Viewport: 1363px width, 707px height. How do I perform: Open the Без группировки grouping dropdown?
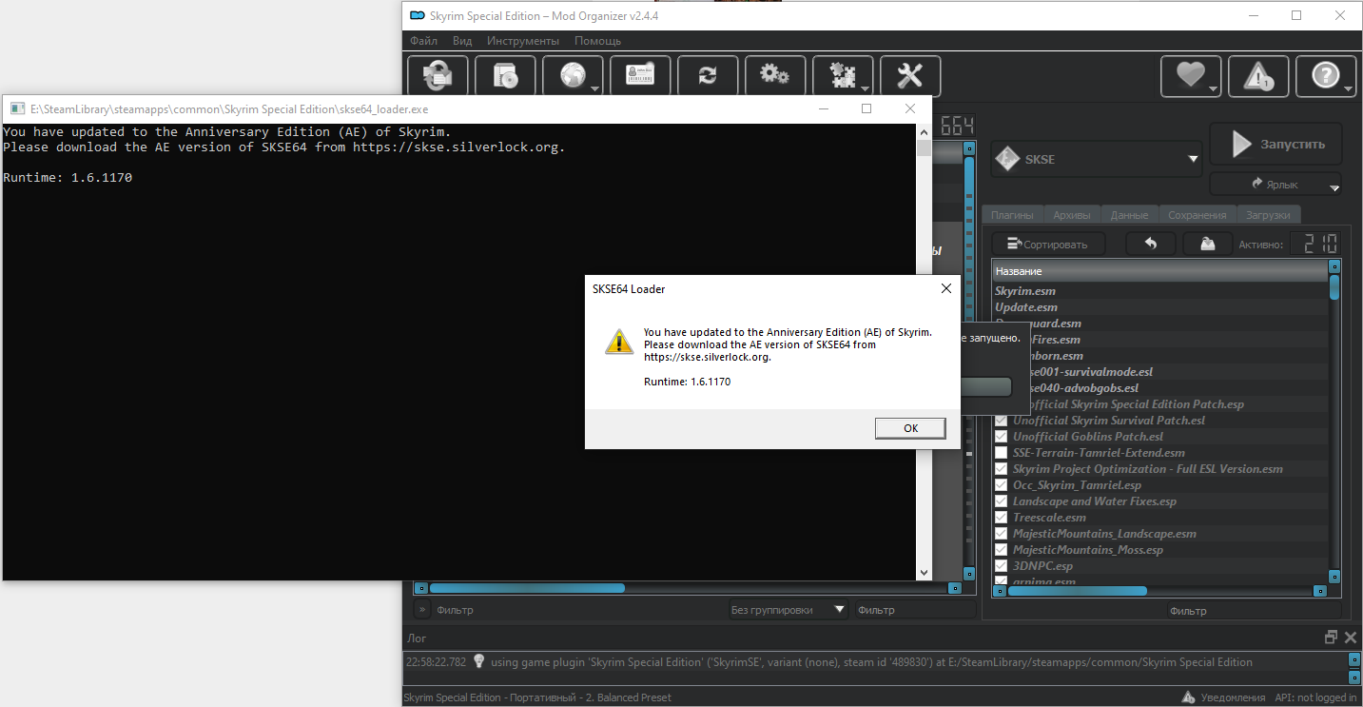pos(788,610)
